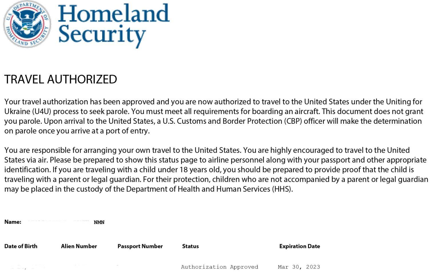The height and width of the screenshot is (274, 439).
Task: Click the paragraph starting 'Your travel authorization'
Action: pyautogui.click(x=213, y=116)
